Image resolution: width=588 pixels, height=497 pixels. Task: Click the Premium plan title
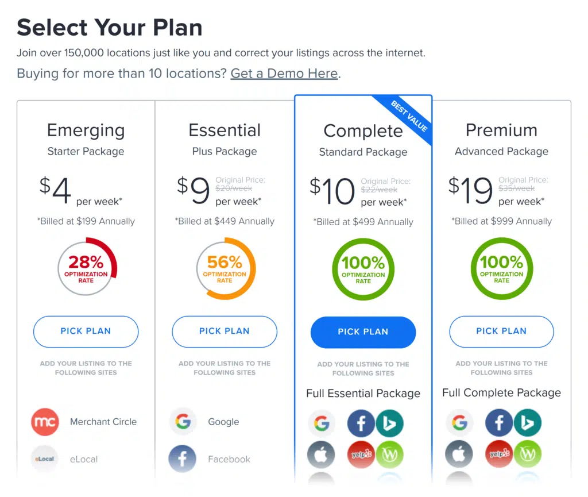click(501, 130)
